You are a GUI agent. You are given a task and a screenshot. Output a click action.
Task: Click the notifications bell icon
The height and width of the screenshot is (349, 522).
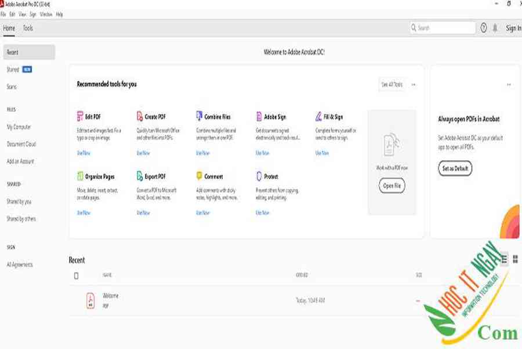(x=495, y=28)
